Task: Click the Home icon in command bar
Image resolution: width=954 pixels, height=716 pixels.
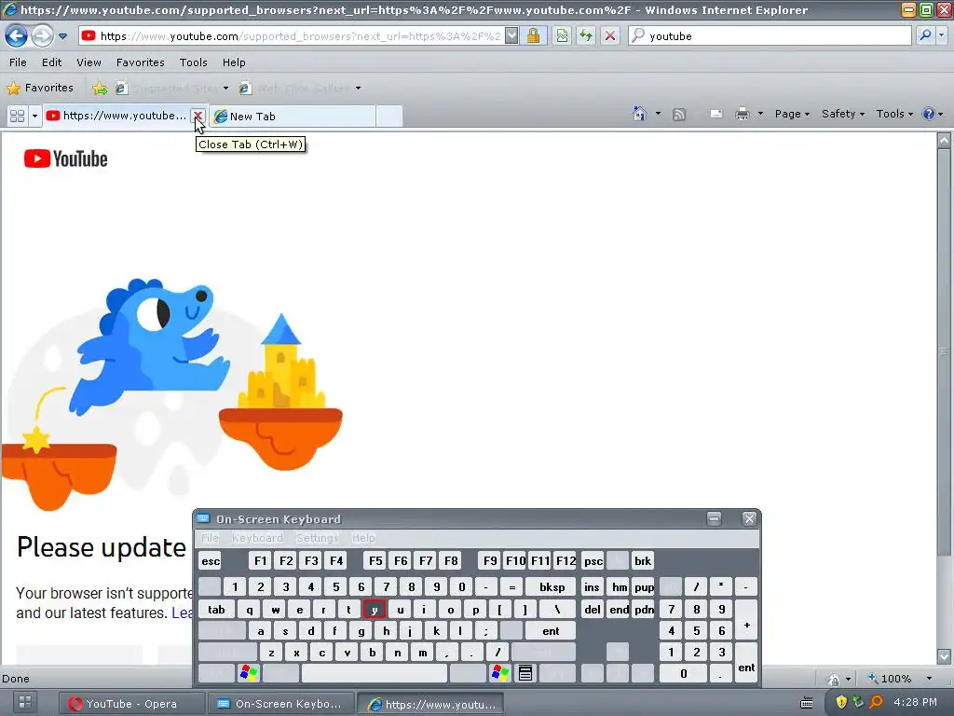Action: point(639,114)
